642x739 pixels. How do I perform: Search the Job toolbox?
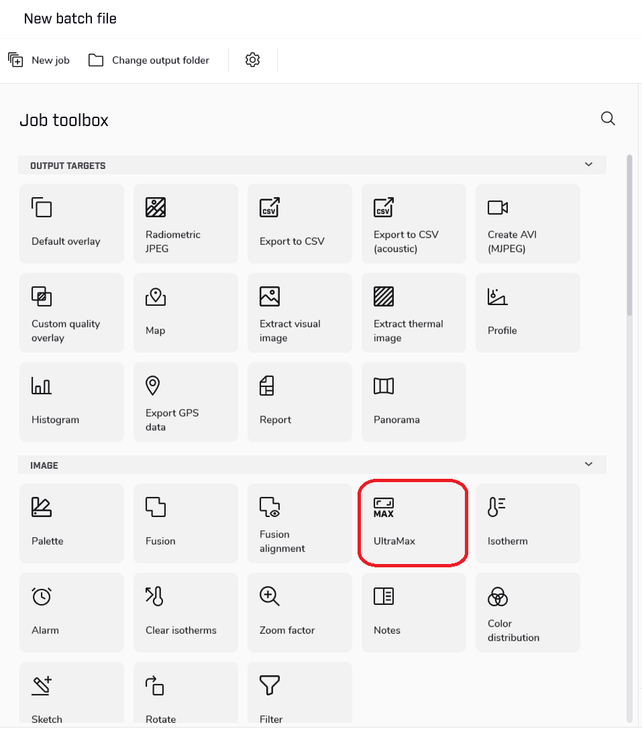(x=608, y=119)
